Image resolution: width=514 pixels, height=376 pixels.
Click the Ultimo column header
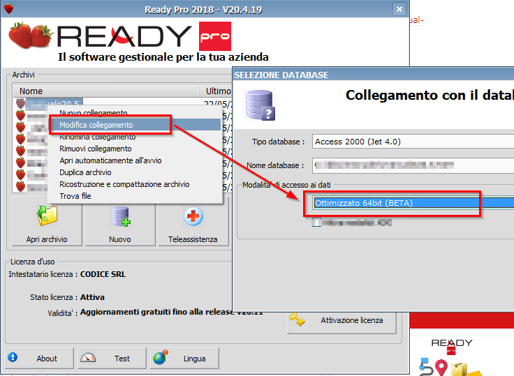(216, 91)
